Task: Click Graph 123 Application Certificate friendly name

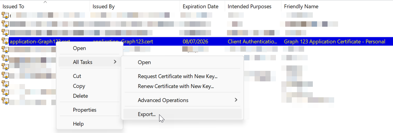Action: coord(334,41)
